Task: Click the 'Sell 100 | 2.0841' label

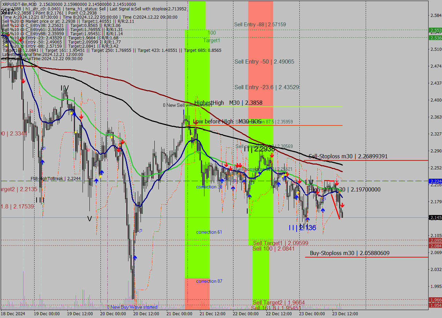Action: 273,249
